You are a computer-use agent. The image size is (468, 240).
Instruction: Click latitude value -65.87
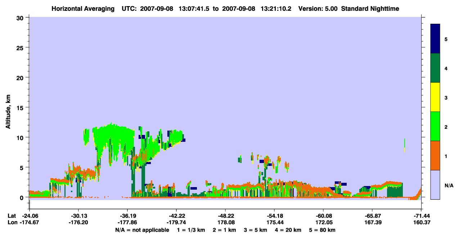click(372, 216)
